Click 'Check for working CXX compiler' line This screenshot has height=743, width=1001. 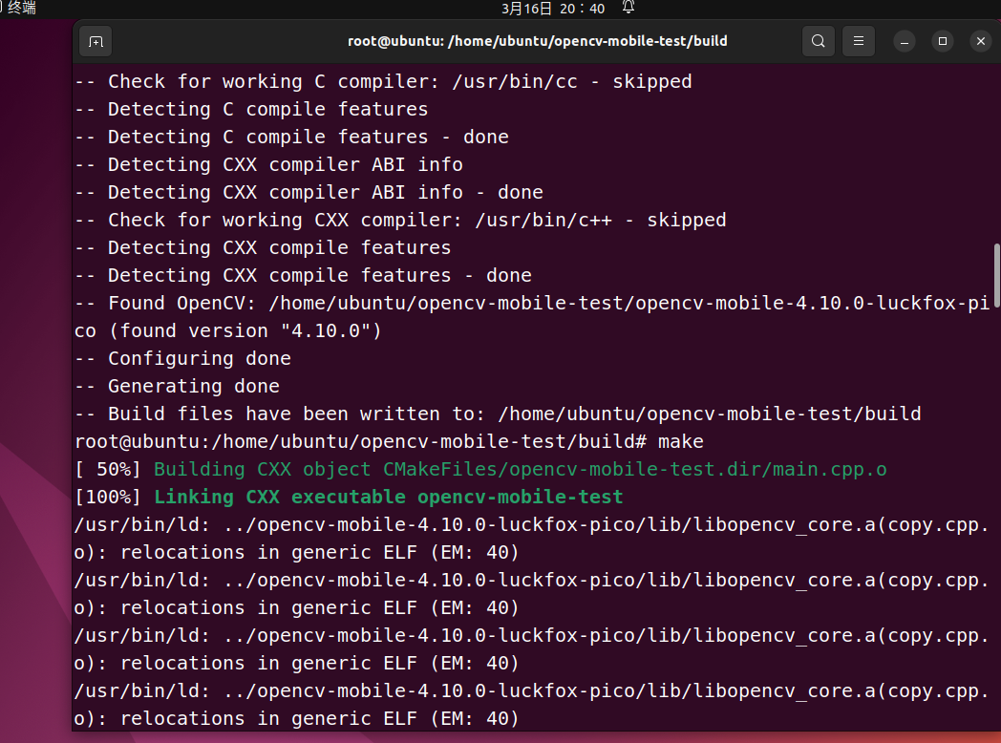[x=400, y=221]
